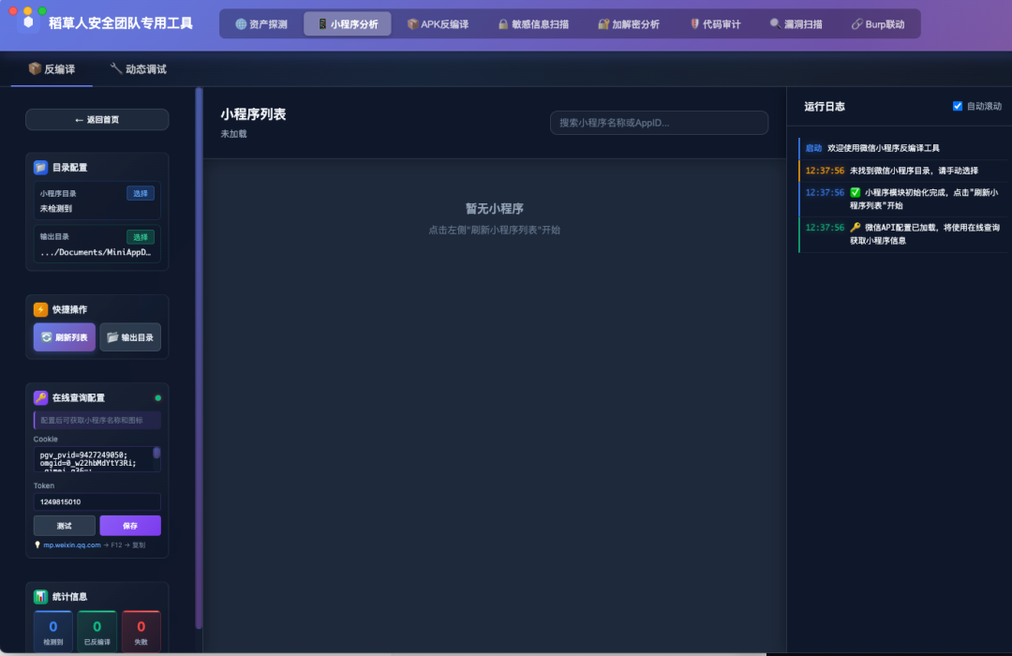Click the left sidebar vertical scrollbar
Image resolution: width=1012 pixels, height=656 pixels.
tap(199, 358)
